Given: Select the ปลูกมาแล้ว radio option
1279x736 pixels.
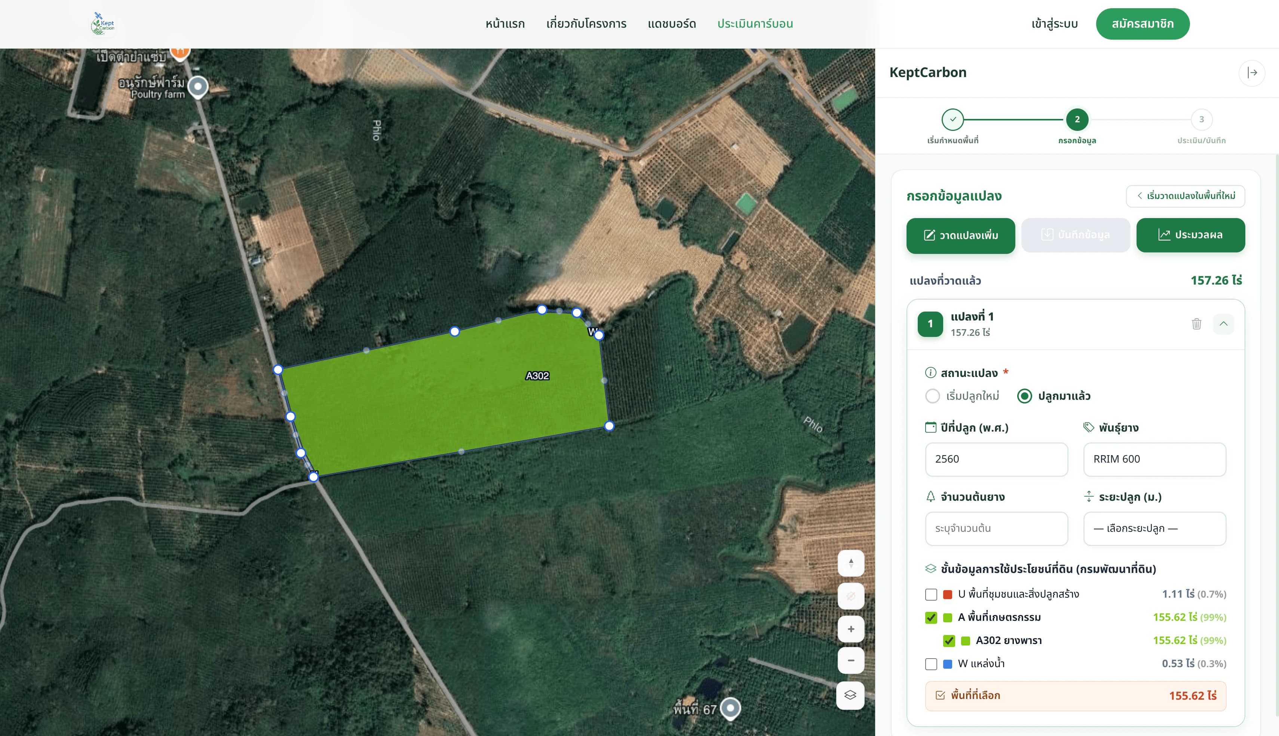Looking at the screenshot, I should click(x=1024, y=396).
